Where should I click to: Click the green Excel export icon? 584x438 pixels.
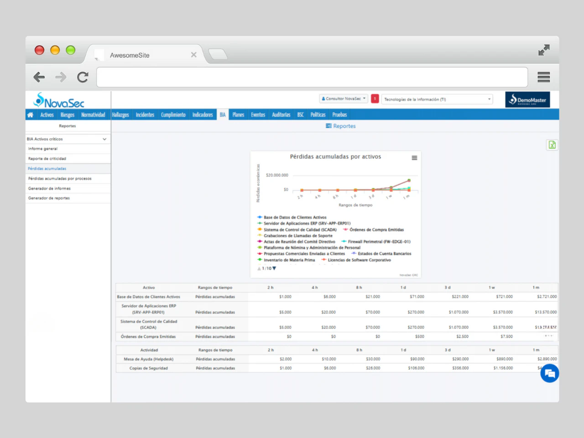[x=552, y=145]
